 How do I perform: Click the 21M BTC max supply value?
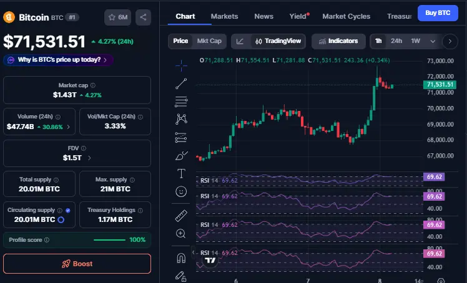point(116,189)
